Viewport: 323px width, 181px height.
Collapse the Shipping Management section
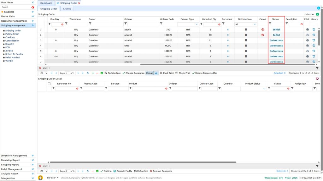tap(33, 25)
